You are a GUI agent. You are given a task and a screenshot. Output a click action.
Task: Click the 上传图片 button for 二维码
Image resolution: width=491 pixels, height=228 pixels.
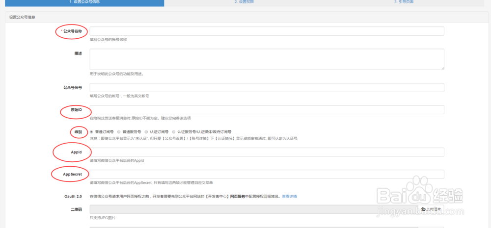431,209
